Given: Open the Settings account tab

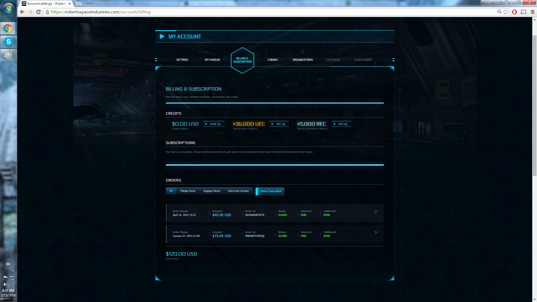Looking at the screenshot, I should tap(182, 60).
